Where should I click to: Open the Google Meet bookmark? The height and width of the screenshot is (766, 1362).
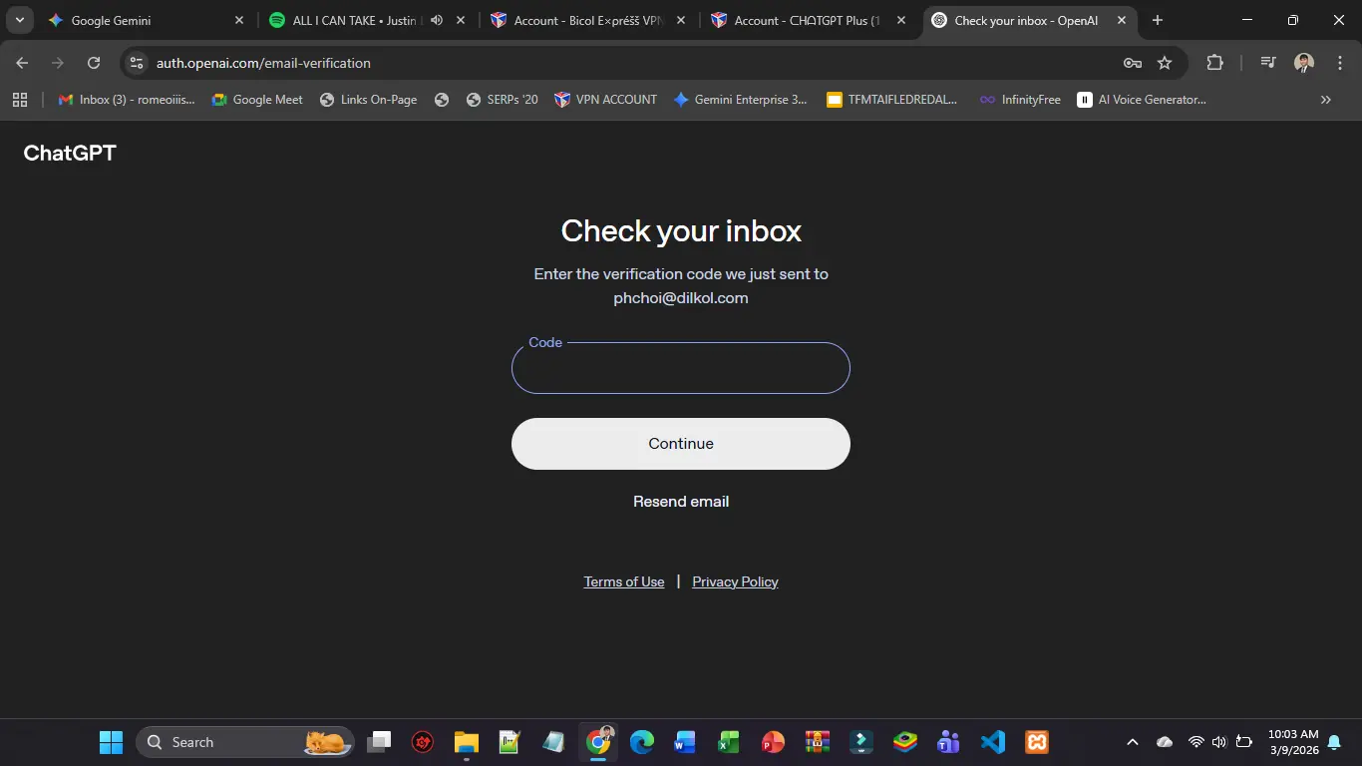[257, 100]
